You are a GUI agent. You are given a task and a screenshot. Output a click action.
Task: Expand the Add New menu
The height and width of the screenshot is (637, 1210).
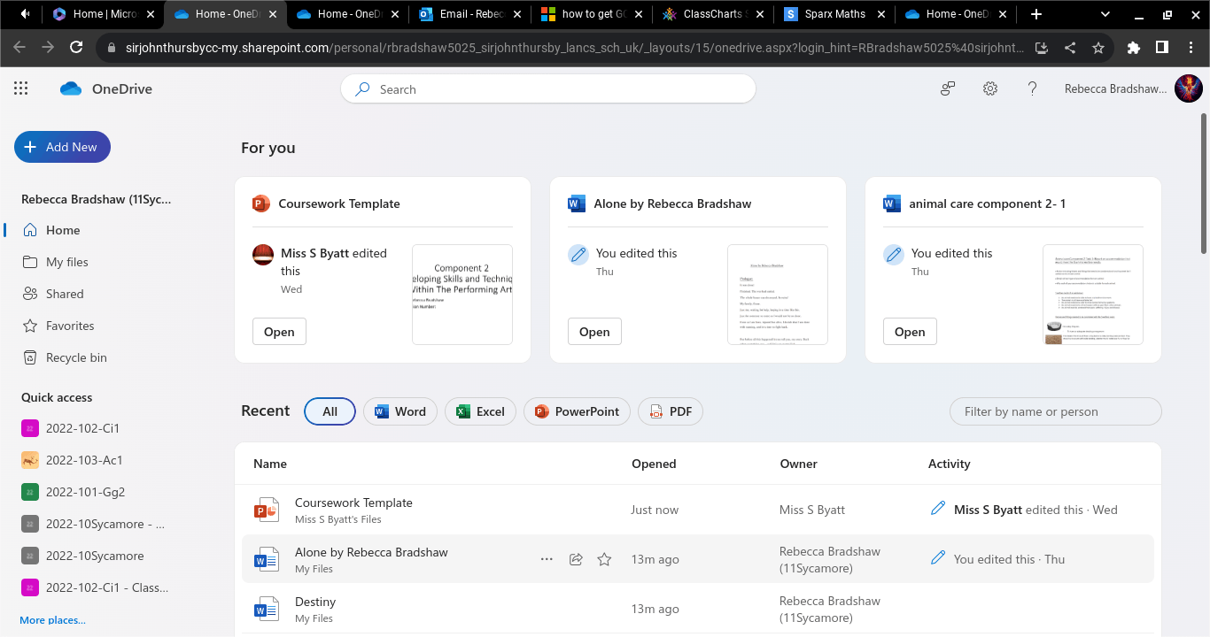coord(62,147)
